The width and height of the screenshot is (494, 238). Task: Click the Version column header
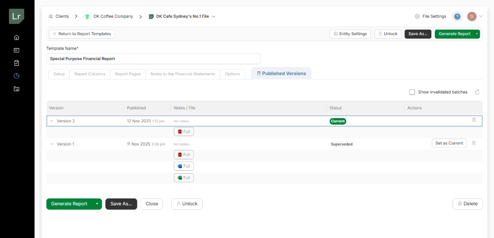click(56, 108)
